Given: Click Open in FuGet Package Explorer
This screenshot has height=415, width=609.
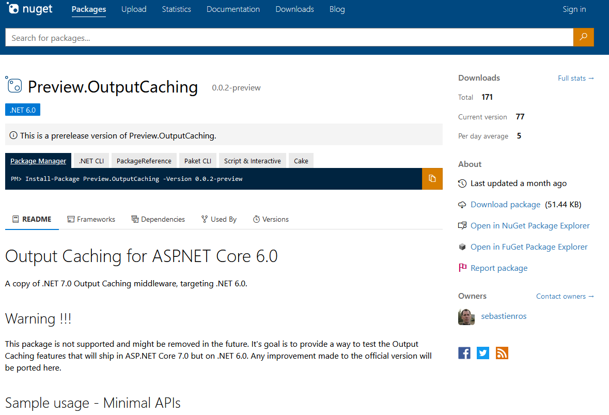Looking at the screenshot, I should pyautogui.click(x=529, y=247).
